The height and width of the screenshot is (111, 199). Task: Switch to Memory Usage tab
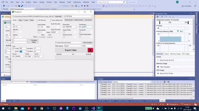point(175,54)
